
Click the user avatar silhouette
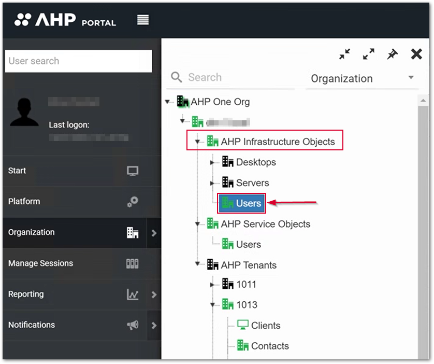[x=24, y=112]
